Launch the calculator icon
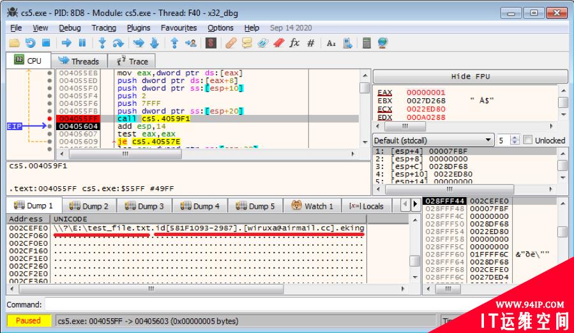Viewport: 574px width, 333px height. 366,43
